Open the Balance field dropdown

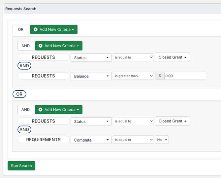coord(91,76)
